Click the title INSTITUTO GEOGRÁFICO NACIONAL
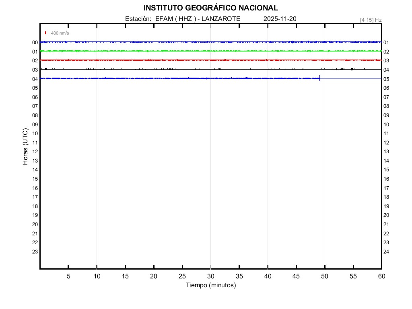 tap(210, 8)
